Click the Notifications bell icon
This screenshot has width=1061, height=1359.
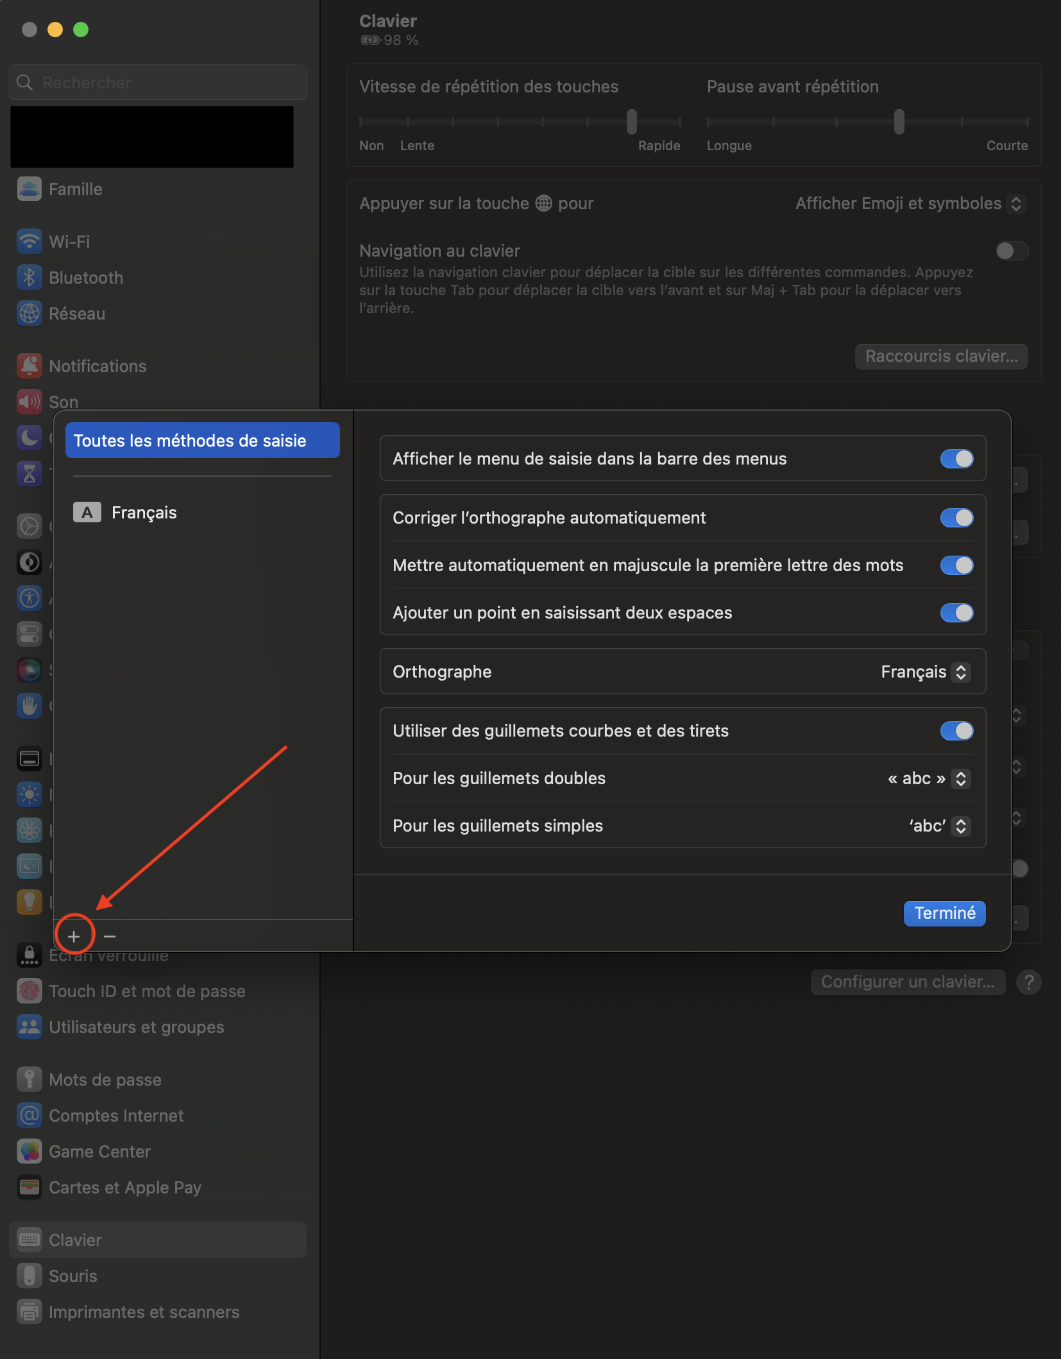[30, 366]
